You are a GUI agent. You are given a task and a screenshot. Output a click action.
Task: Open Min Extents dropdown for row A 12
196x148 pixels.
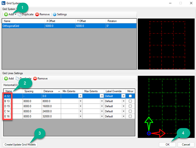click(x=80, y=96)
